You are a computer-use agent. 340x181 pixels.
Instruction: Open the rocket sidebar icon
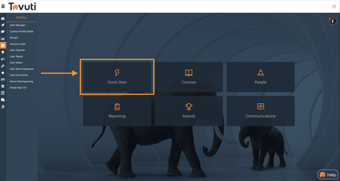click(x=3, y=25)
